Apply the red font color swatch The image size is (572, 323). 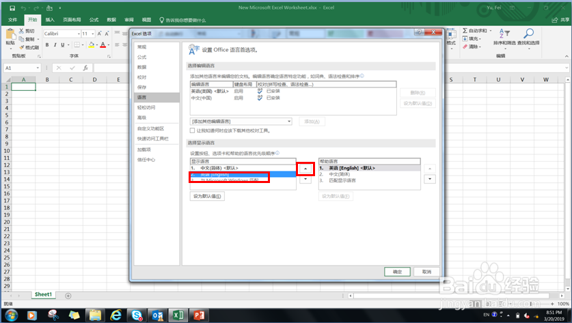tap(103, 45)
